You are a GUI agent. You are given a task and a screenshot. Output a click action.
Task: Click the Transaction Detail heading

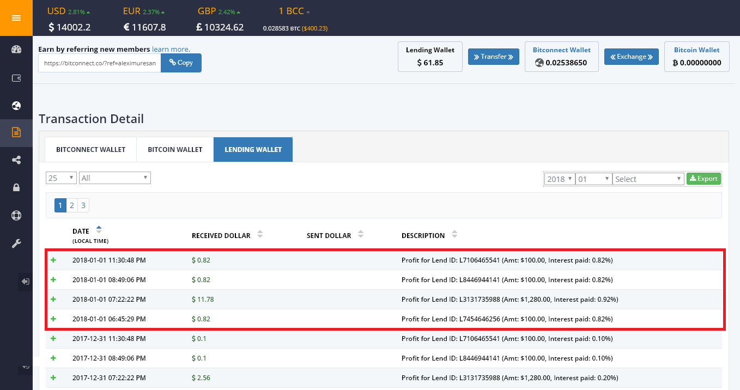[x=92, y=119]
